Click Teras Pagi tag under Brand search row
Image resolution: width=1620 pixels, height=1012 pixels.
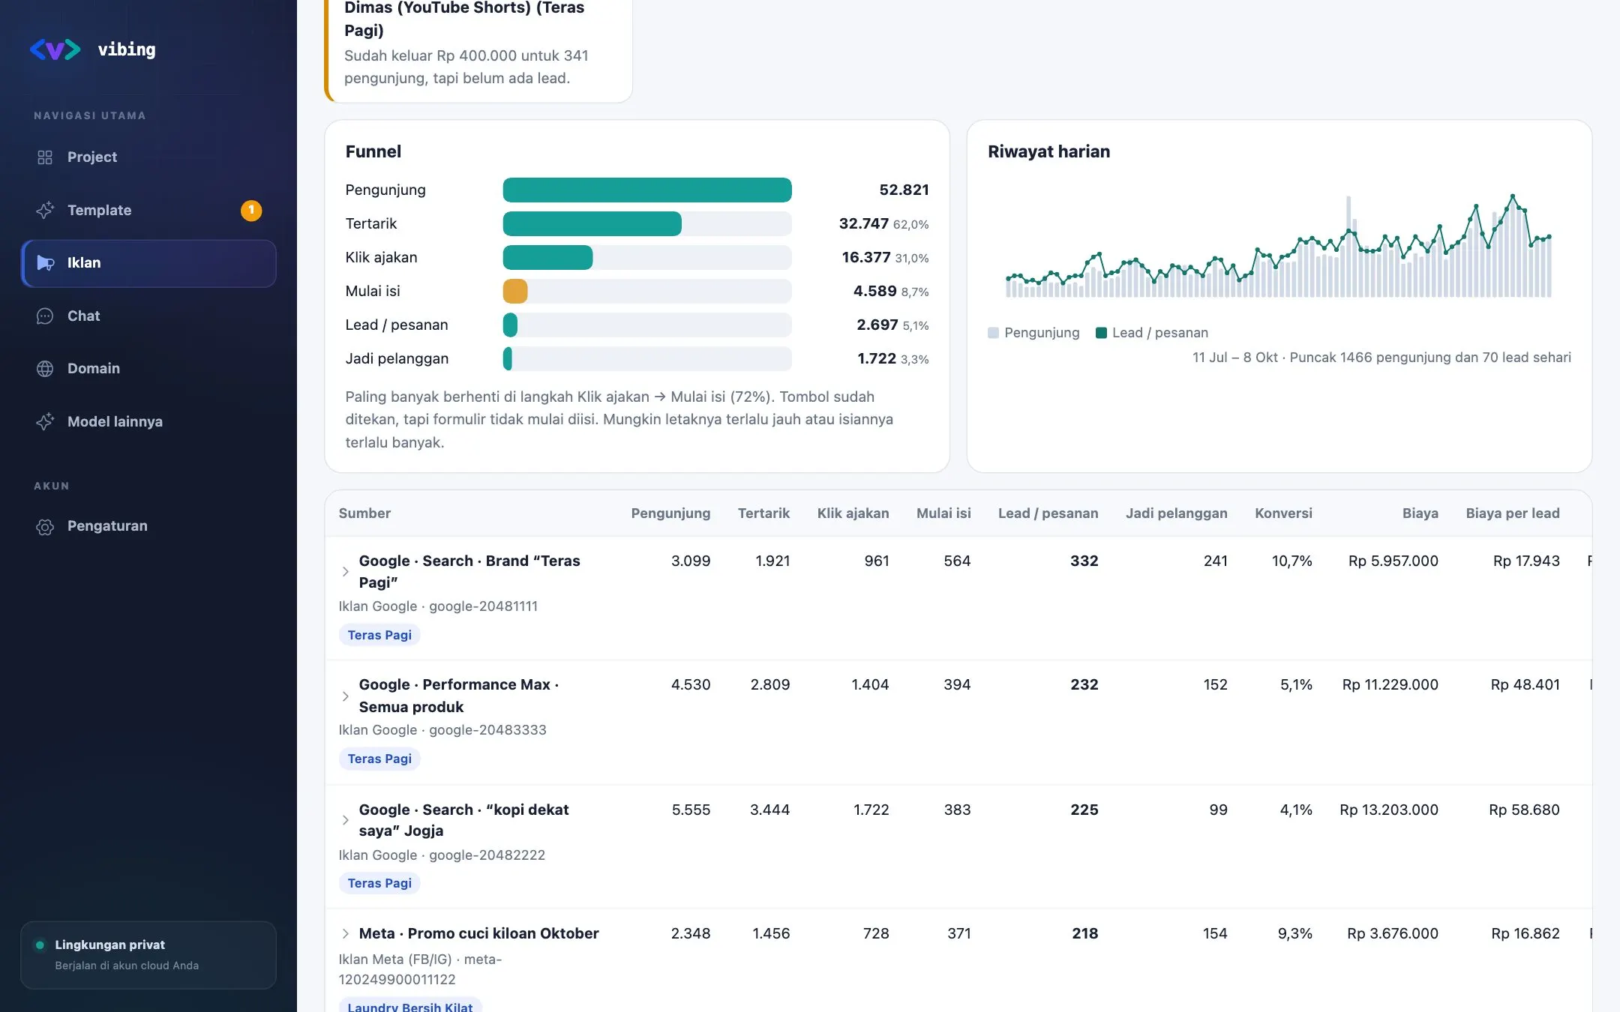point(379,635)
